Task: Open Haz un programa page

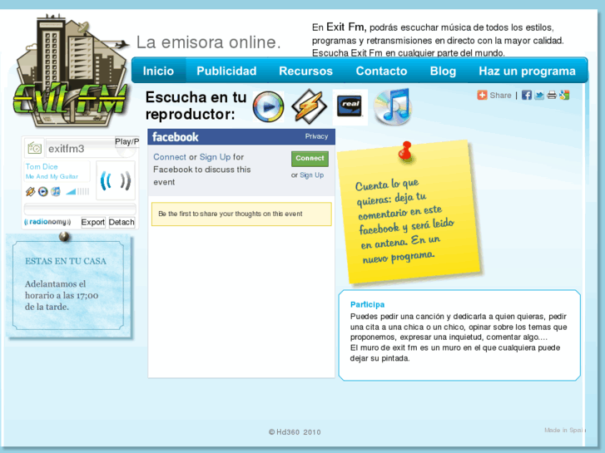Action: tap(527, 71)
